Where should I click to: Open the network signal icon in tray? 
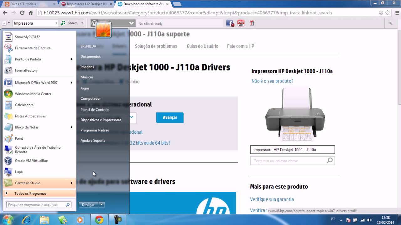pyautogui.click(x=362, y=220)
